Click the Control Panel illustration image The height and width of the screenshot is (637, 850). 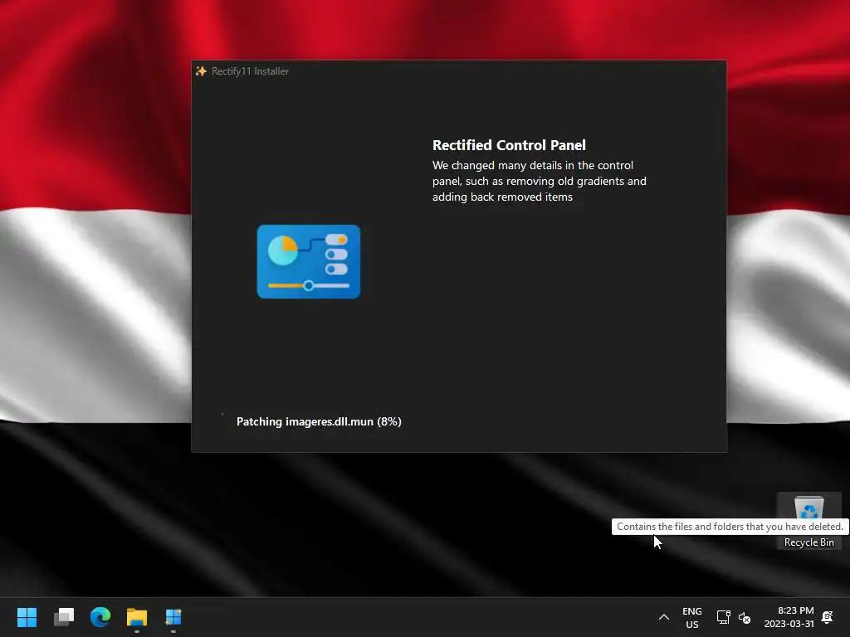click(x=309, y=261)
